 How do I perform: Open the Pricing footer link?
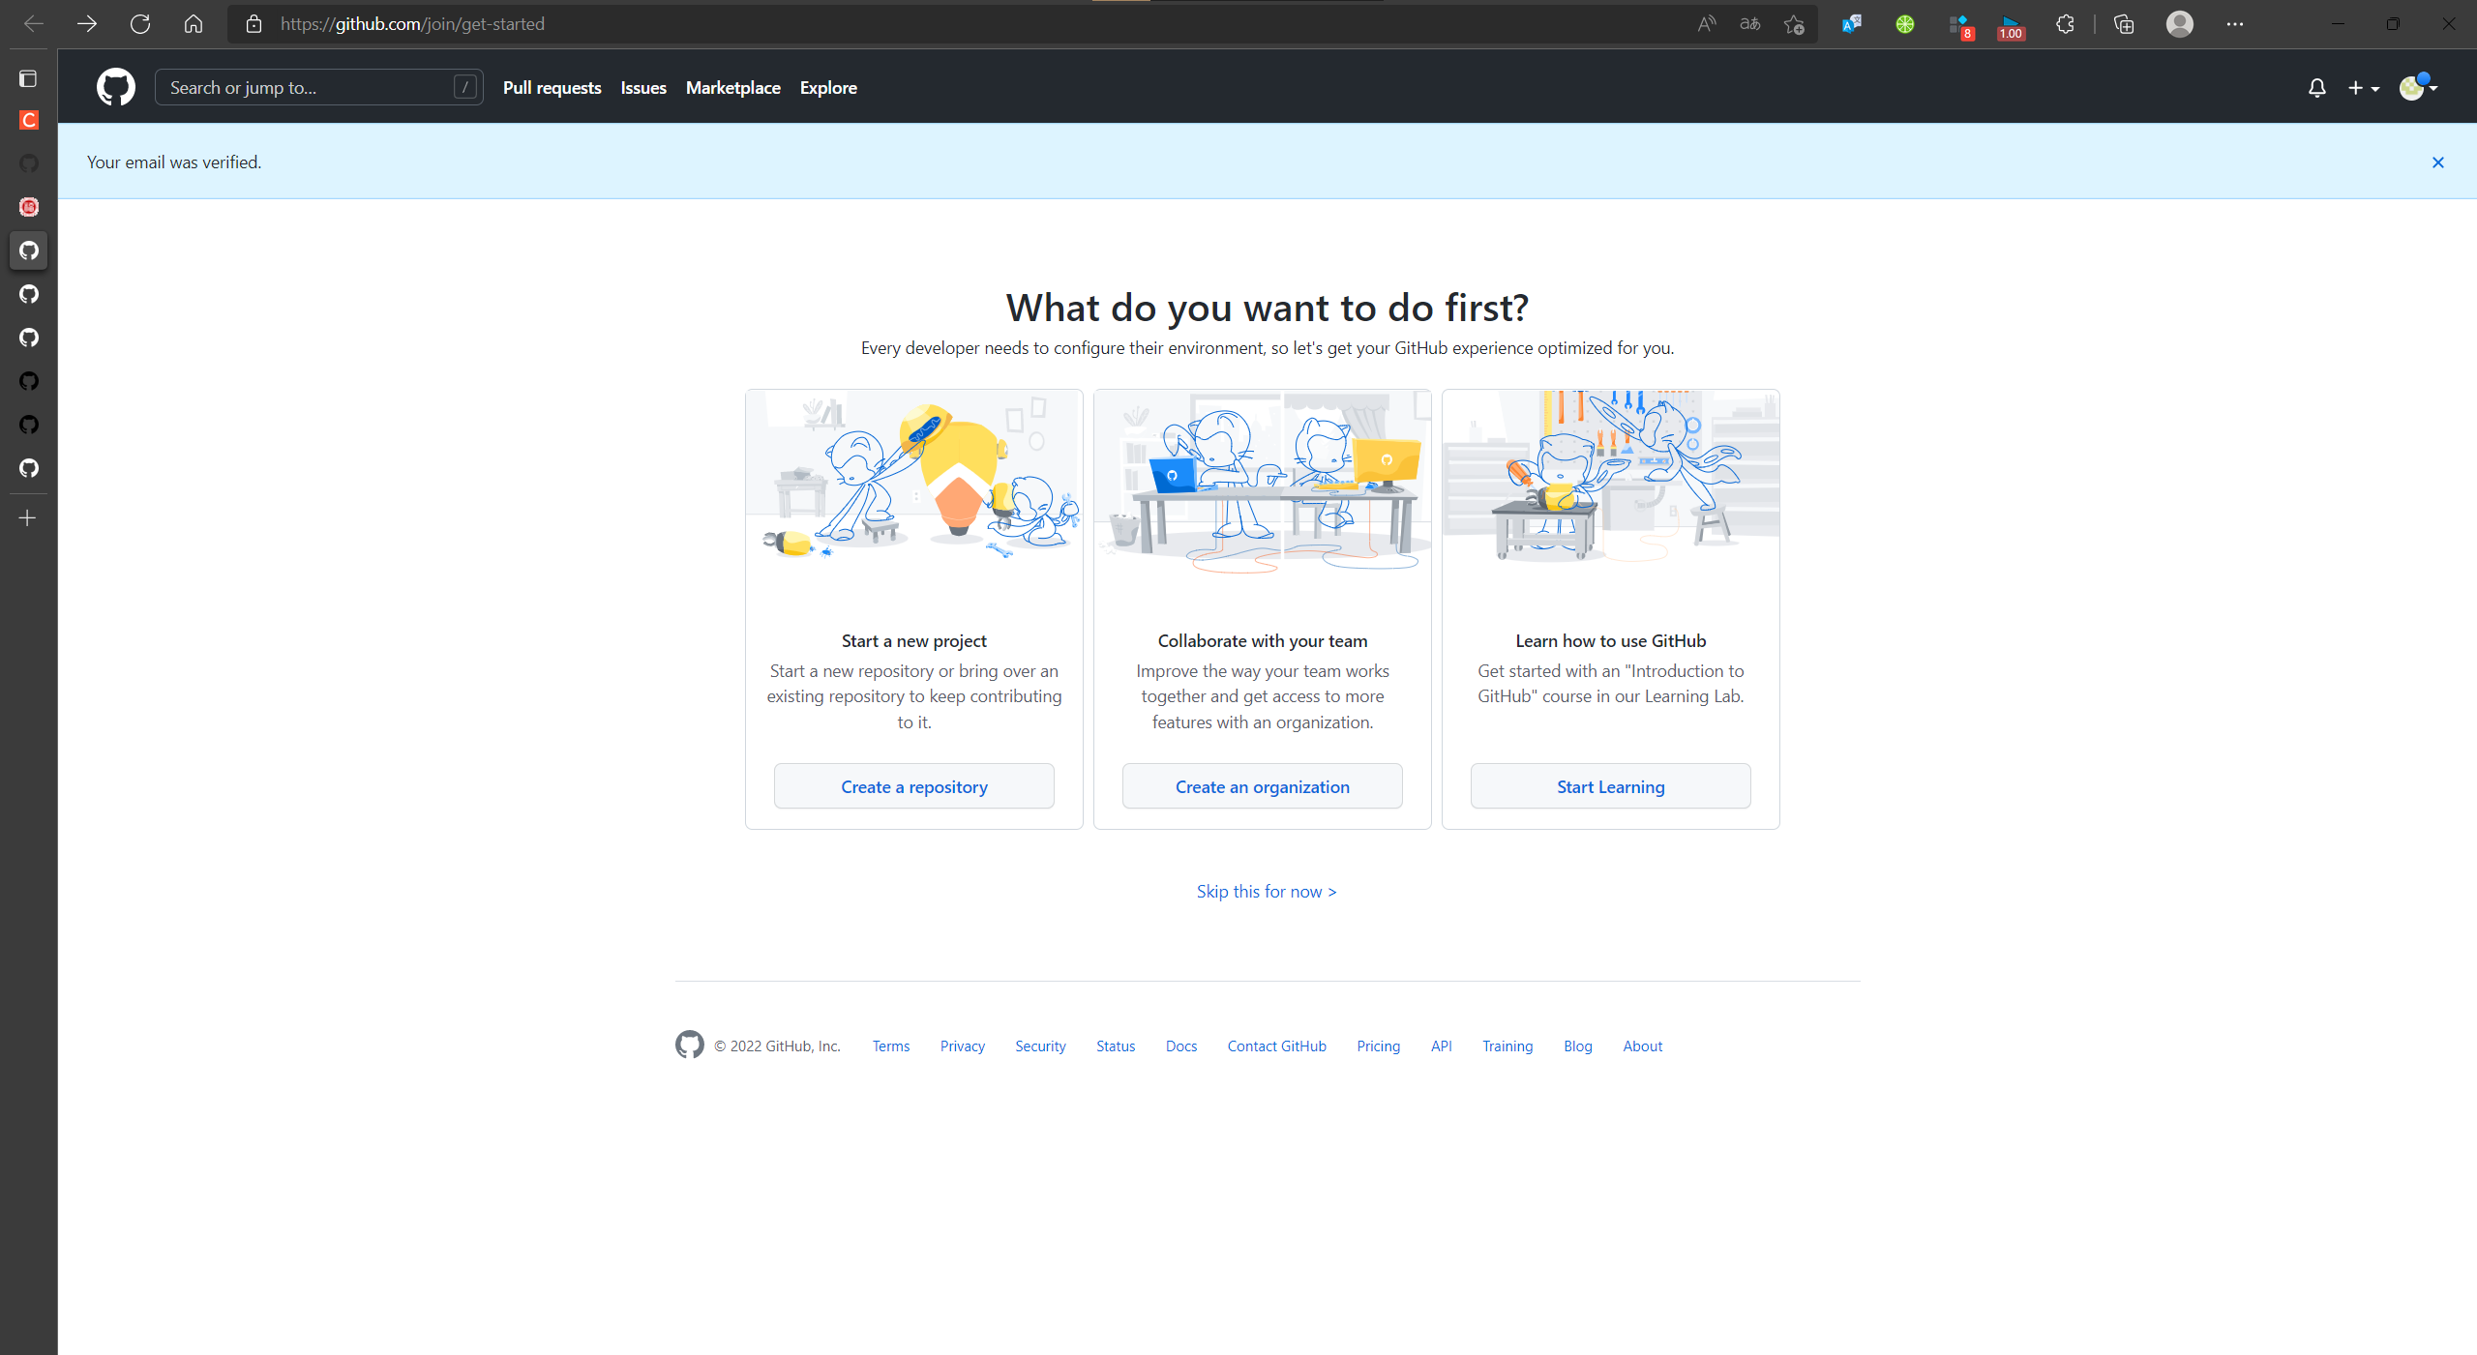click(1378, 1046)
